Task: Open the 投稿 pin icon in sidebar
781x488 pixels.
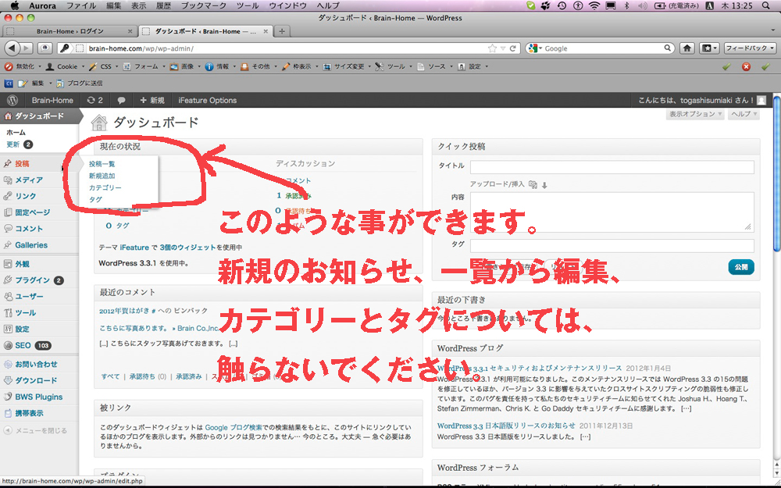Action: [8, 163]
